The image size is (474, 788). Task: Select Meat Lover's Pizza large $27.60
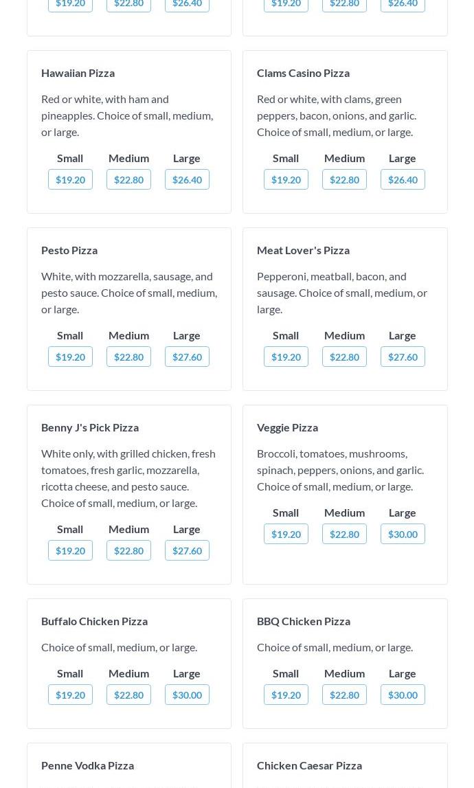point(403,357)
